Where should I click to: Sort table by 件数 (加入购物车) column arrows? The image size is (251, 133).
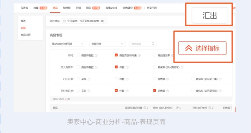click(180, 108)
